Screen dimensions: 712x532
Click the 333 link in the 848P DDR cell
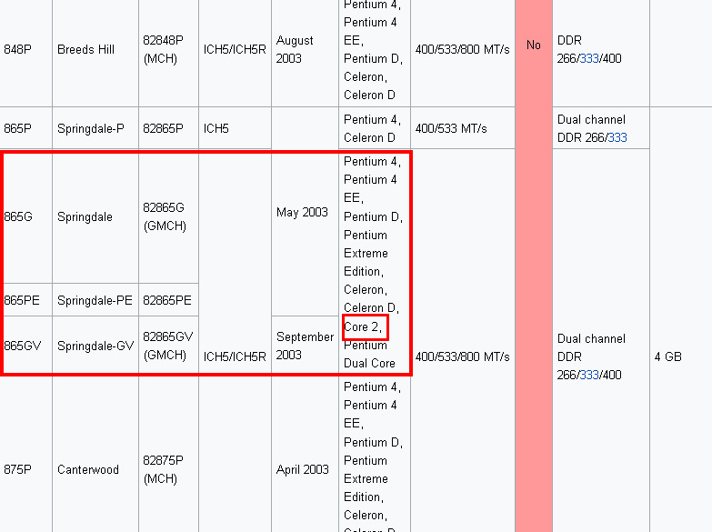pyautogui.click(x=590, y=59)
